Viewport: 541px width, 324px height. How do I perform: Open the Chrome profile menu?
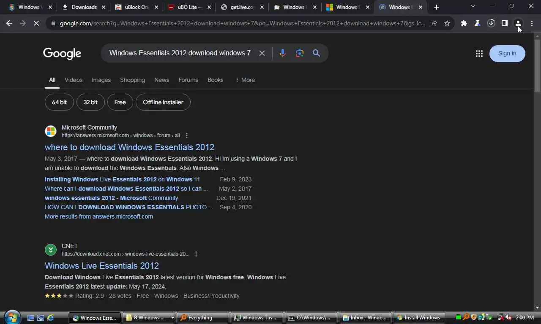tap(518, 24)
